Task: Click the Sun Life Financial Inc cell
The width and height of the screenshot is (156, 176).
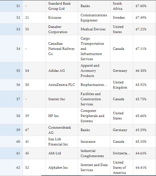Action: (x=62, y=142)
